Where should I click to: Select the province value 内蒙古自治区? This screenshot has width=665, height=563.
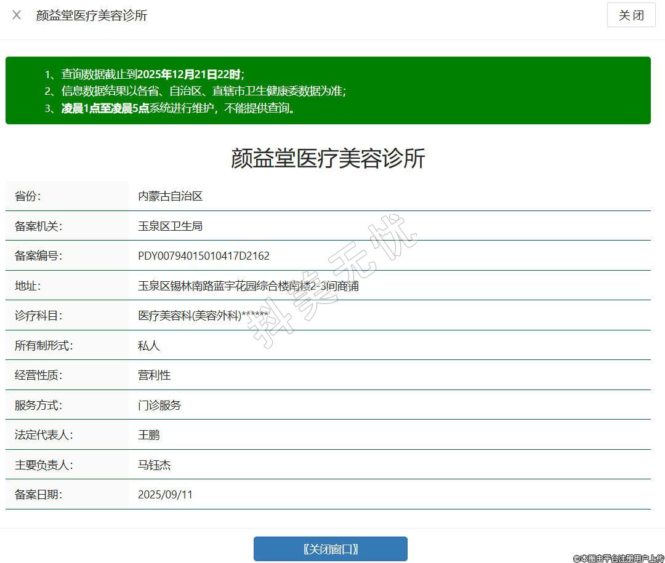coord(170,196)
